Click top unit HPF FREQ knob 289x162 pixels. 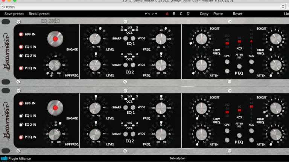[x=55, y=65]
